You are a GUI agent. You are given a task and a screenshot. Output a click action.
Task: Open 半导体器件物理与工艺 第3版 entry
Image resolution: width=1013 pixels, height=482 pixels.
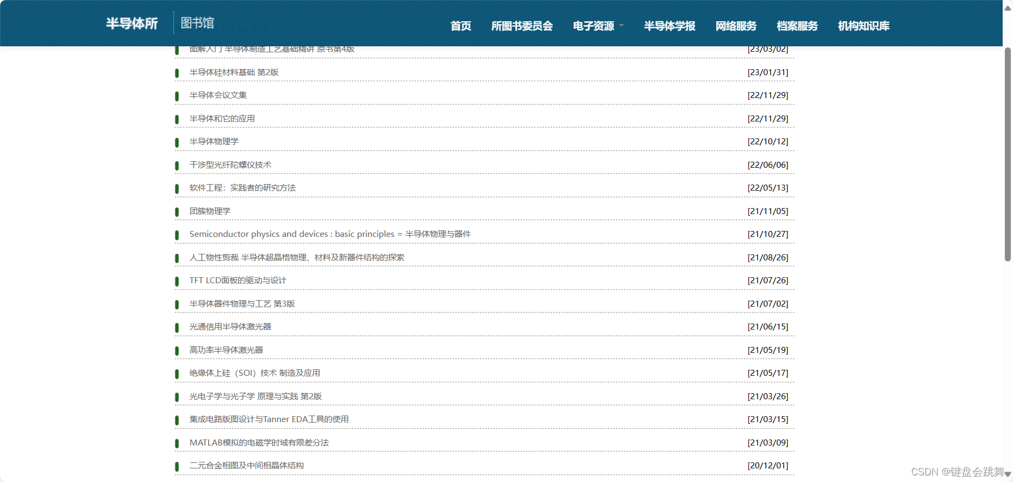click(x=242, y=303)
